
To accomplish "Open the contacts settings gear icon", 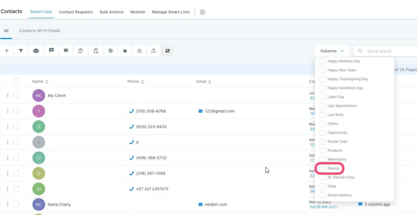I will [202, 12].
